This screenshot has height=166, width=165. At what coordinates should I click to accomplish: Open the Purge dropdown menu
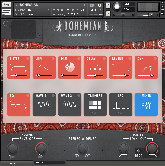[95, 10]
